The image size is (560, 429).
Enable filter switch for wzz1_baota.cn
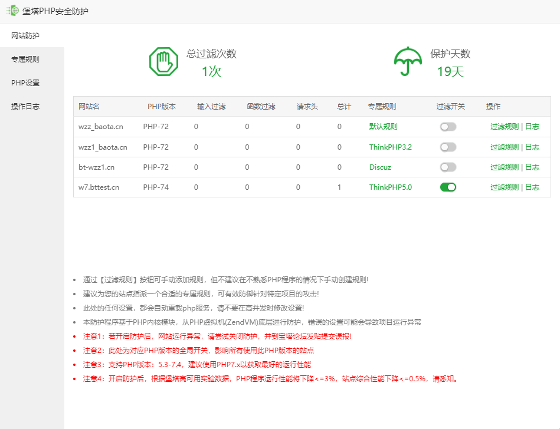coord(448,147)
